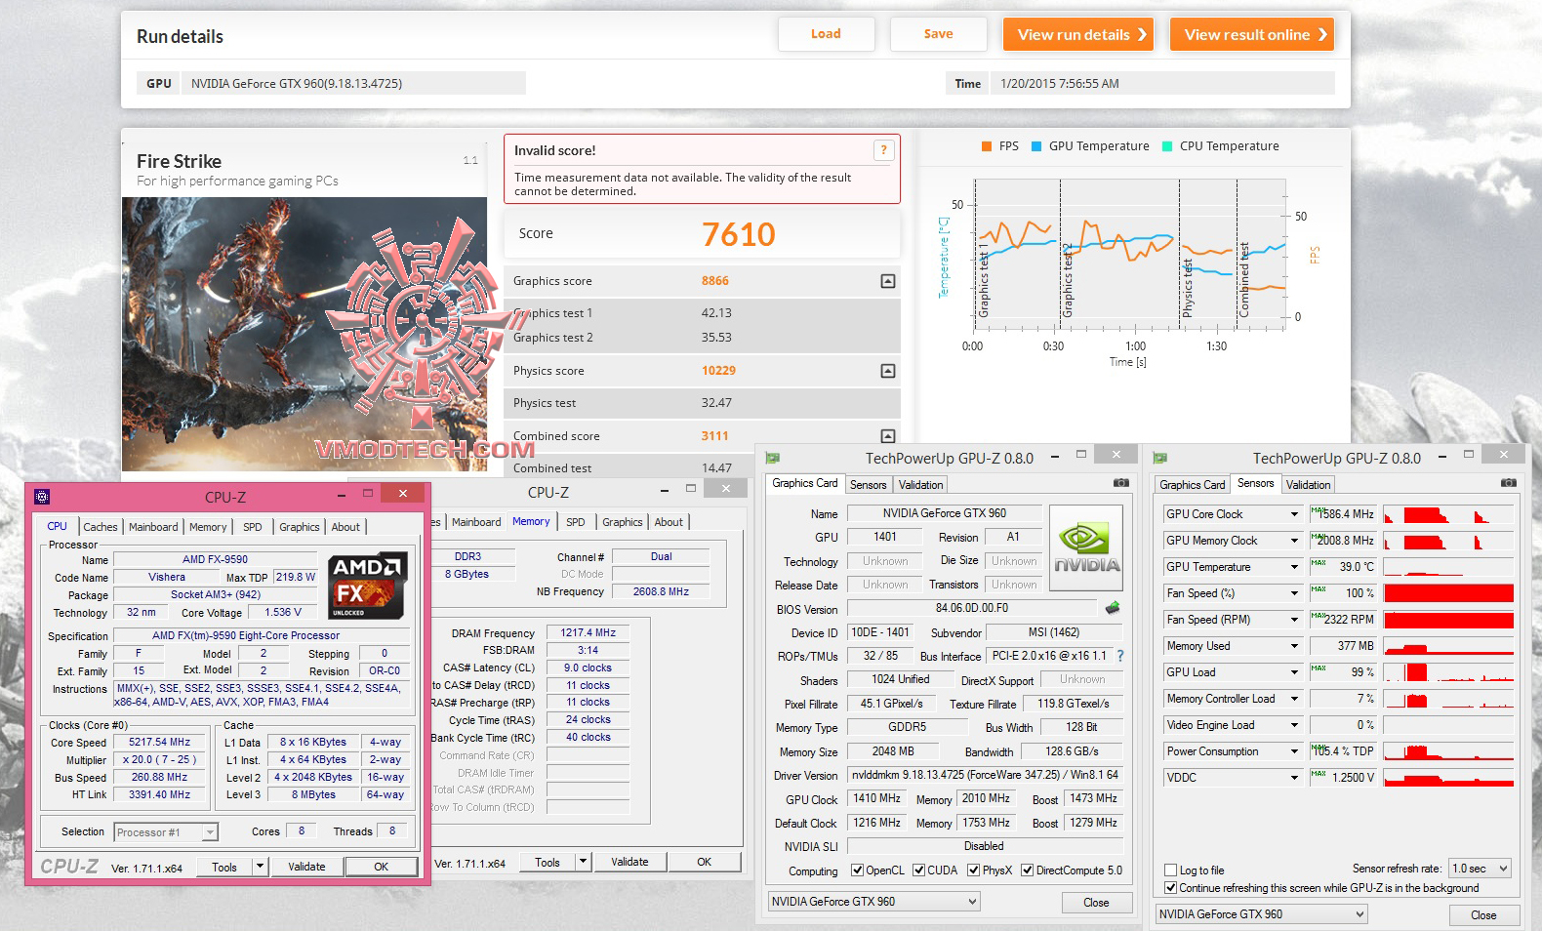Open the GPU Temperature sensor dropdown

pos(1295,567)
